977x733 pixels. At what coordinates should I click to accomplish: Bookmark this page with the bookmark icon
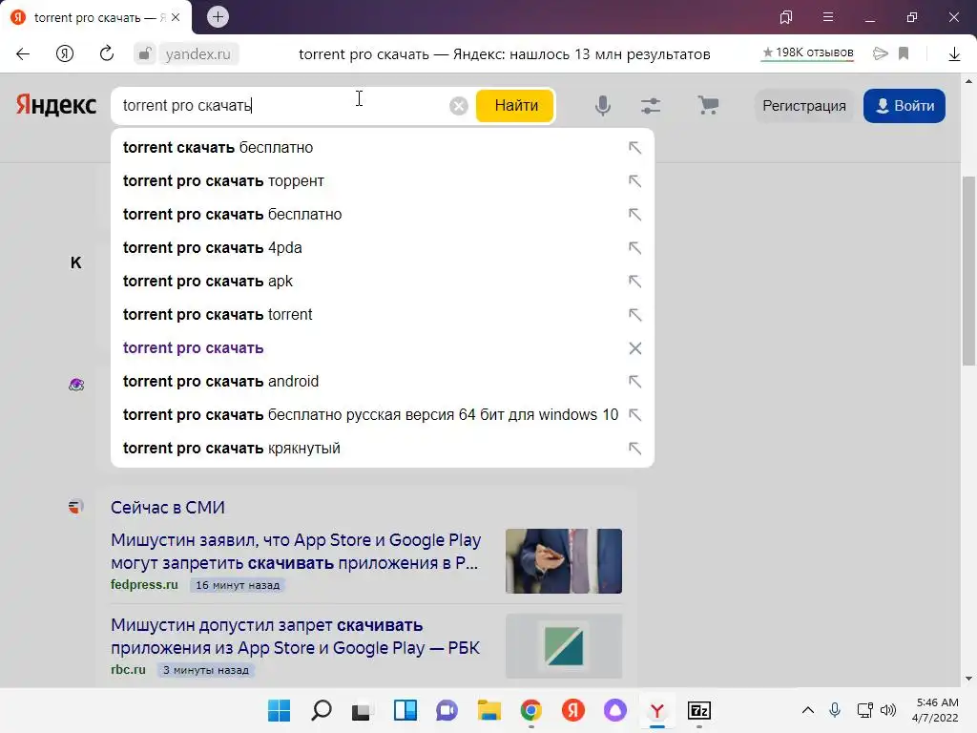tap(904, 53)
